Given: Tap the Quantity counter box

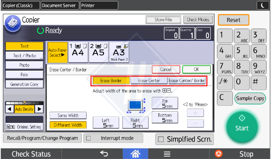Looking at the screenshot, I should (x=187, y=33).
